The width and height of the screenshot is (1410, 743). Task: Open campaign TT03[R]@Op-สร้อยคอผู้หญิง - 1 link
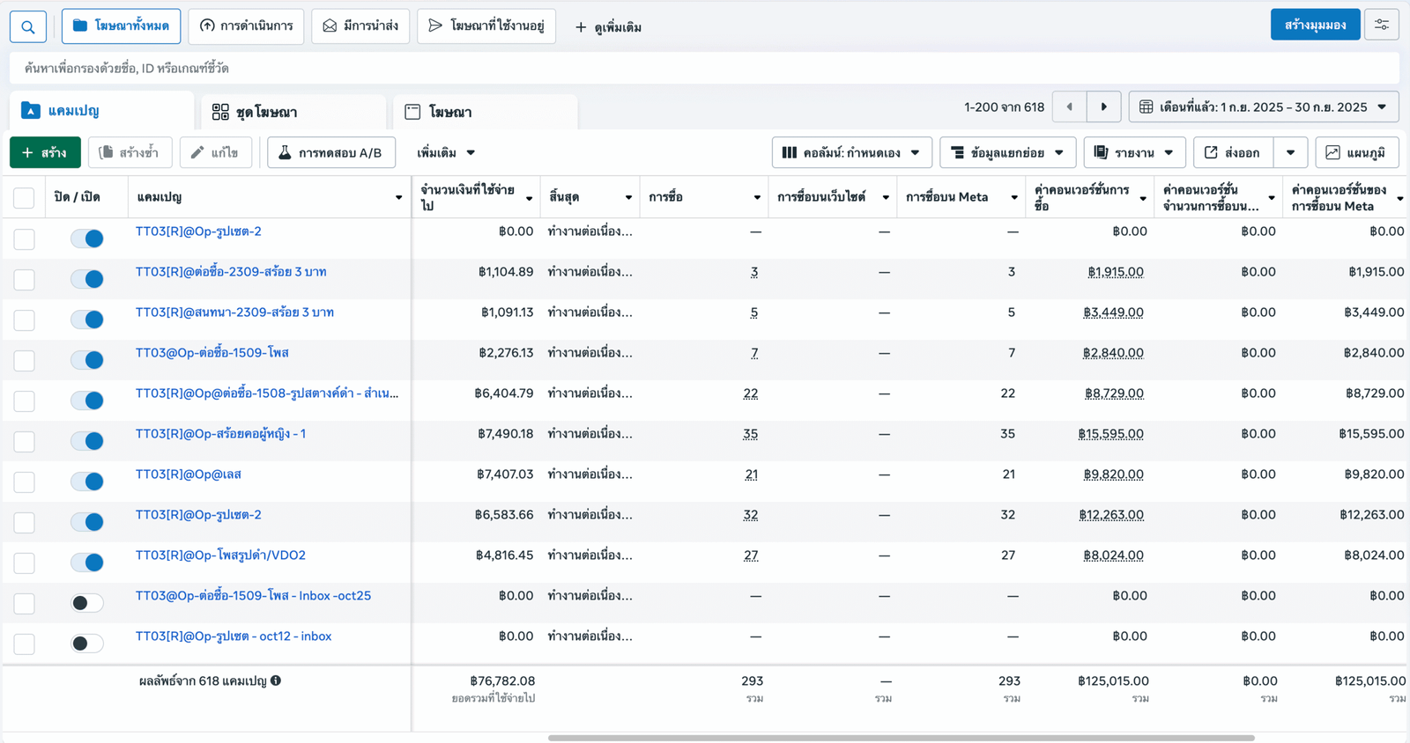coord(220,434)
